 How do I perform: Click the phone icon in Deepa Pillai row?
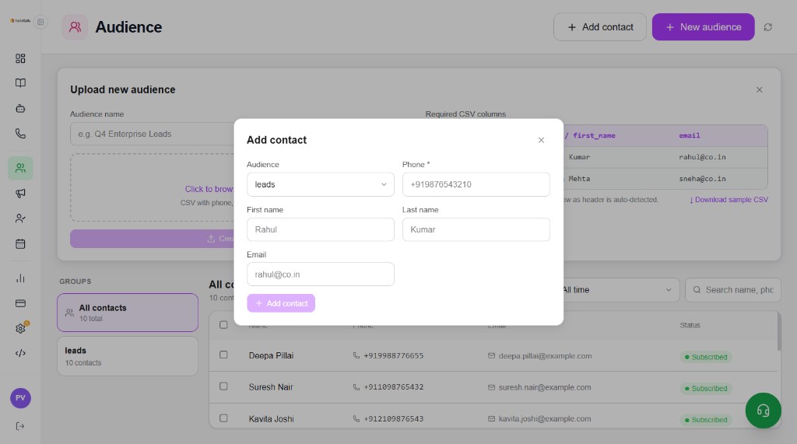pos(356,355)
